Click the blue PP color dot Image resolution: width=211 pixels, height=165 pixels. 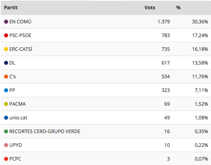[6, 90]
